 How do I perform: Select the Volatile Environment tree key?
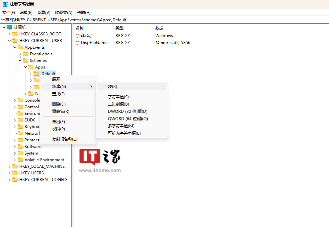[44, 160]
